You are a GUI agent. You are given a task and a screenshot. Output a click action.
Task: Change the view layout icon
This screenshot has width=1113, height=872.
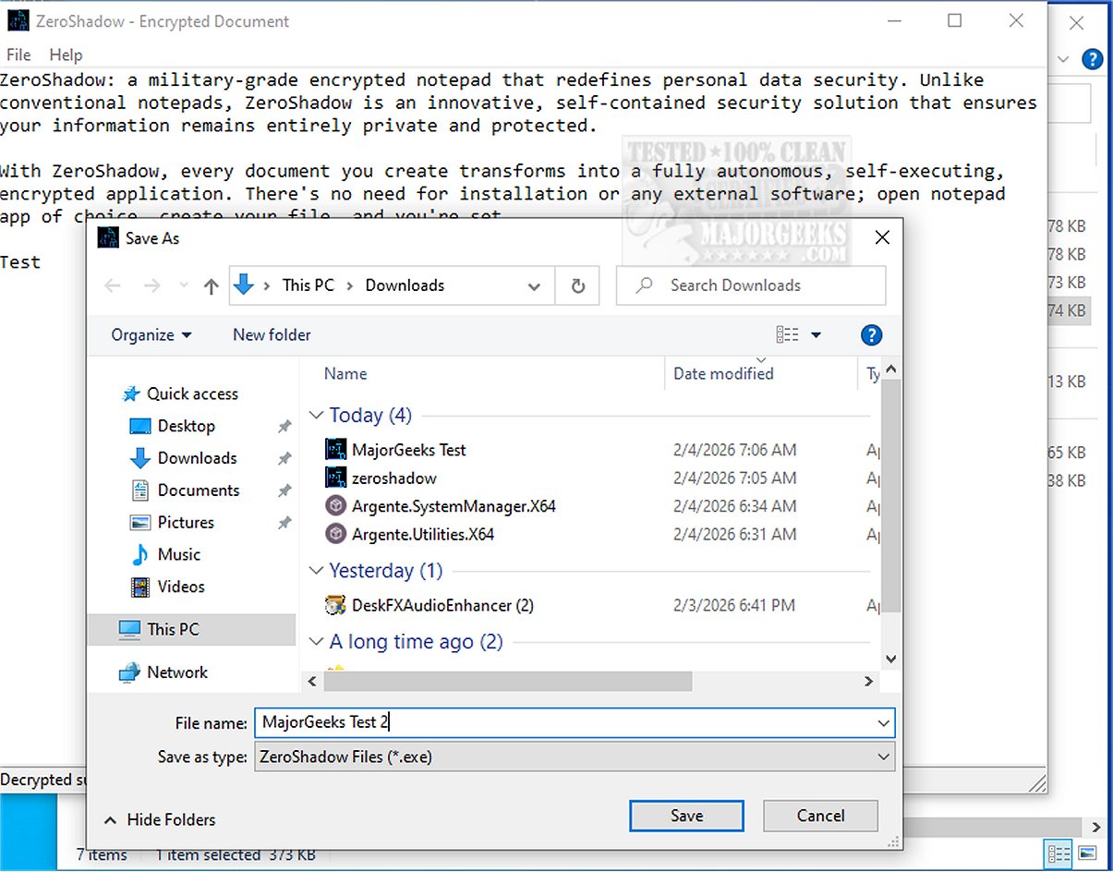(787, 334)
